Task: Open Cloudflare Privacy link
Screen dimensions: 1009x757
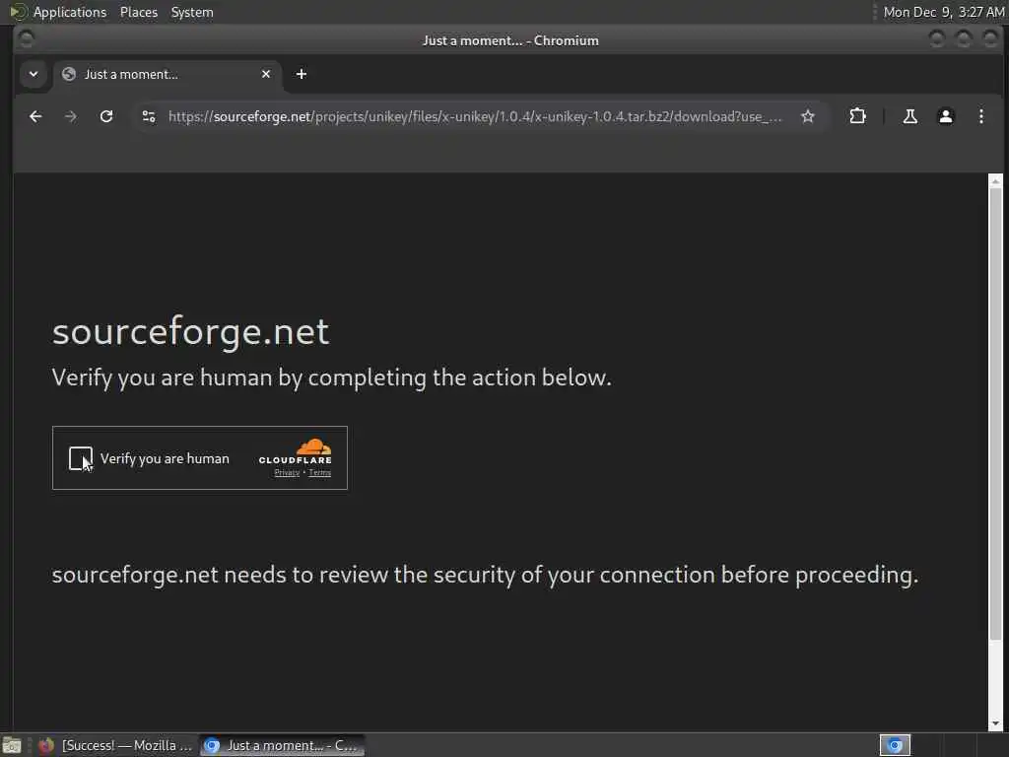Action: [x=287, y=473]
